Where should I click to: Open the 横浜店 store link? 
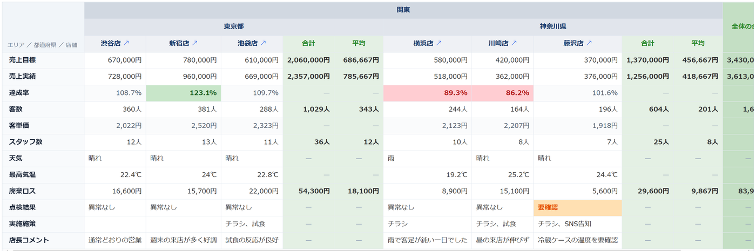428,43
